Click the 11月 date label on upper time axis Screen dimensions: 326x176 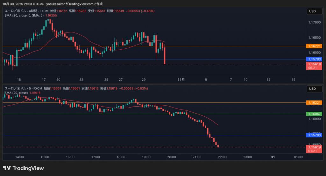[x=181, y=80]
